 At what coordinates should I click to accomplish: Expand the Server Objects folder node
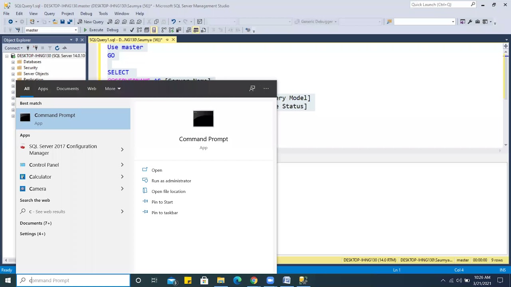click(13, 74)
